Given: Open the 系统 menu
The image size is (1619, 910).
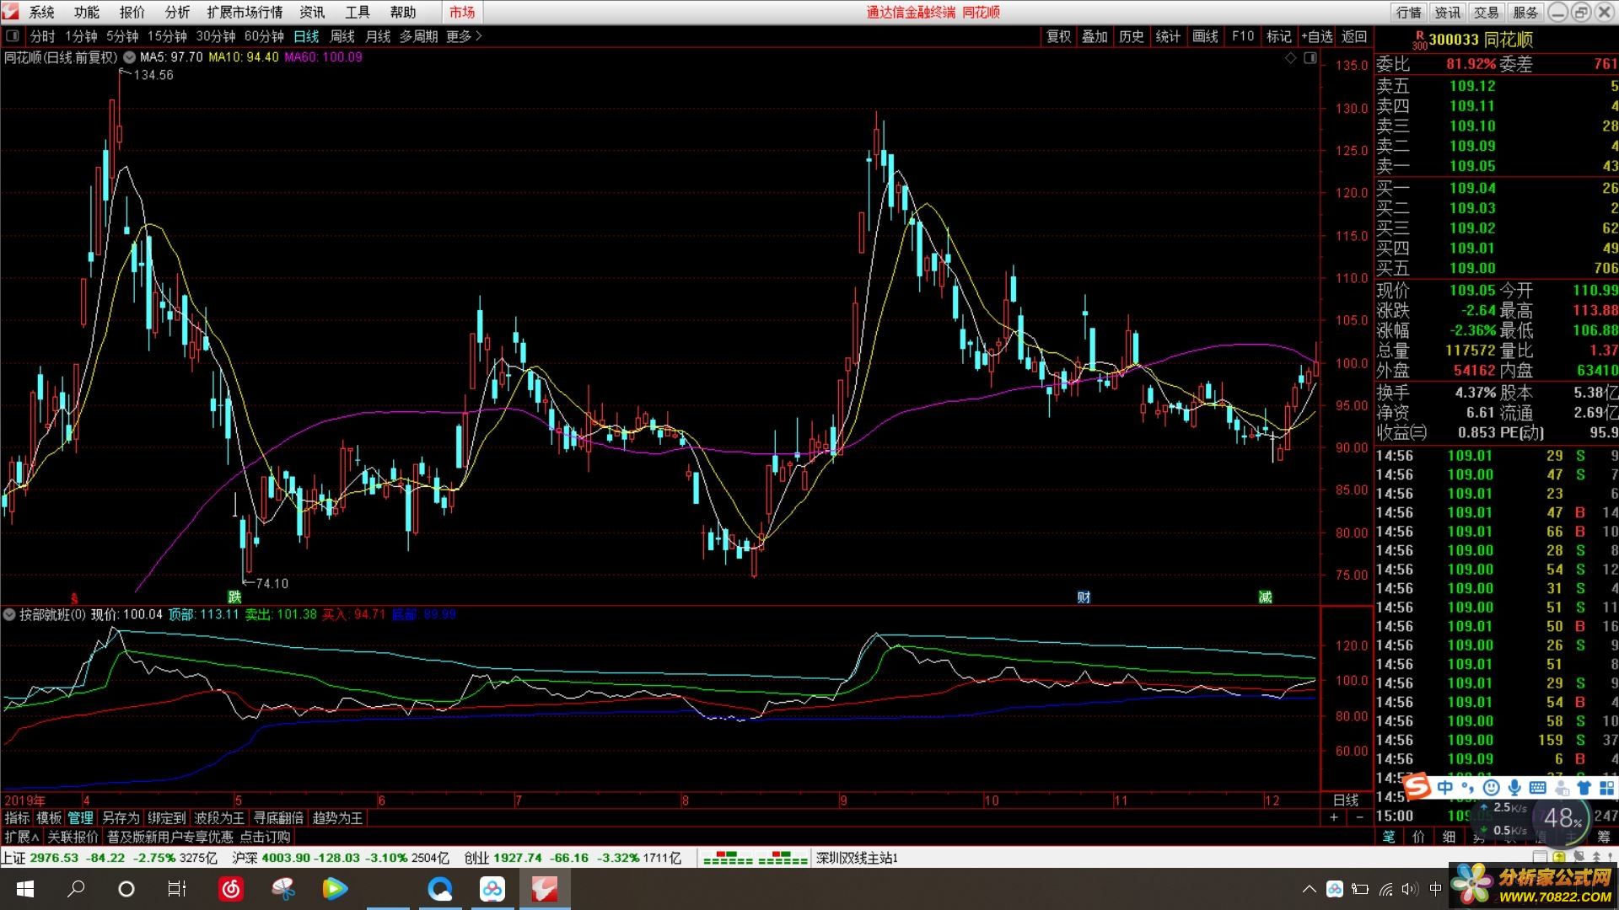Looking at the screenshot, I should [41, 12].
